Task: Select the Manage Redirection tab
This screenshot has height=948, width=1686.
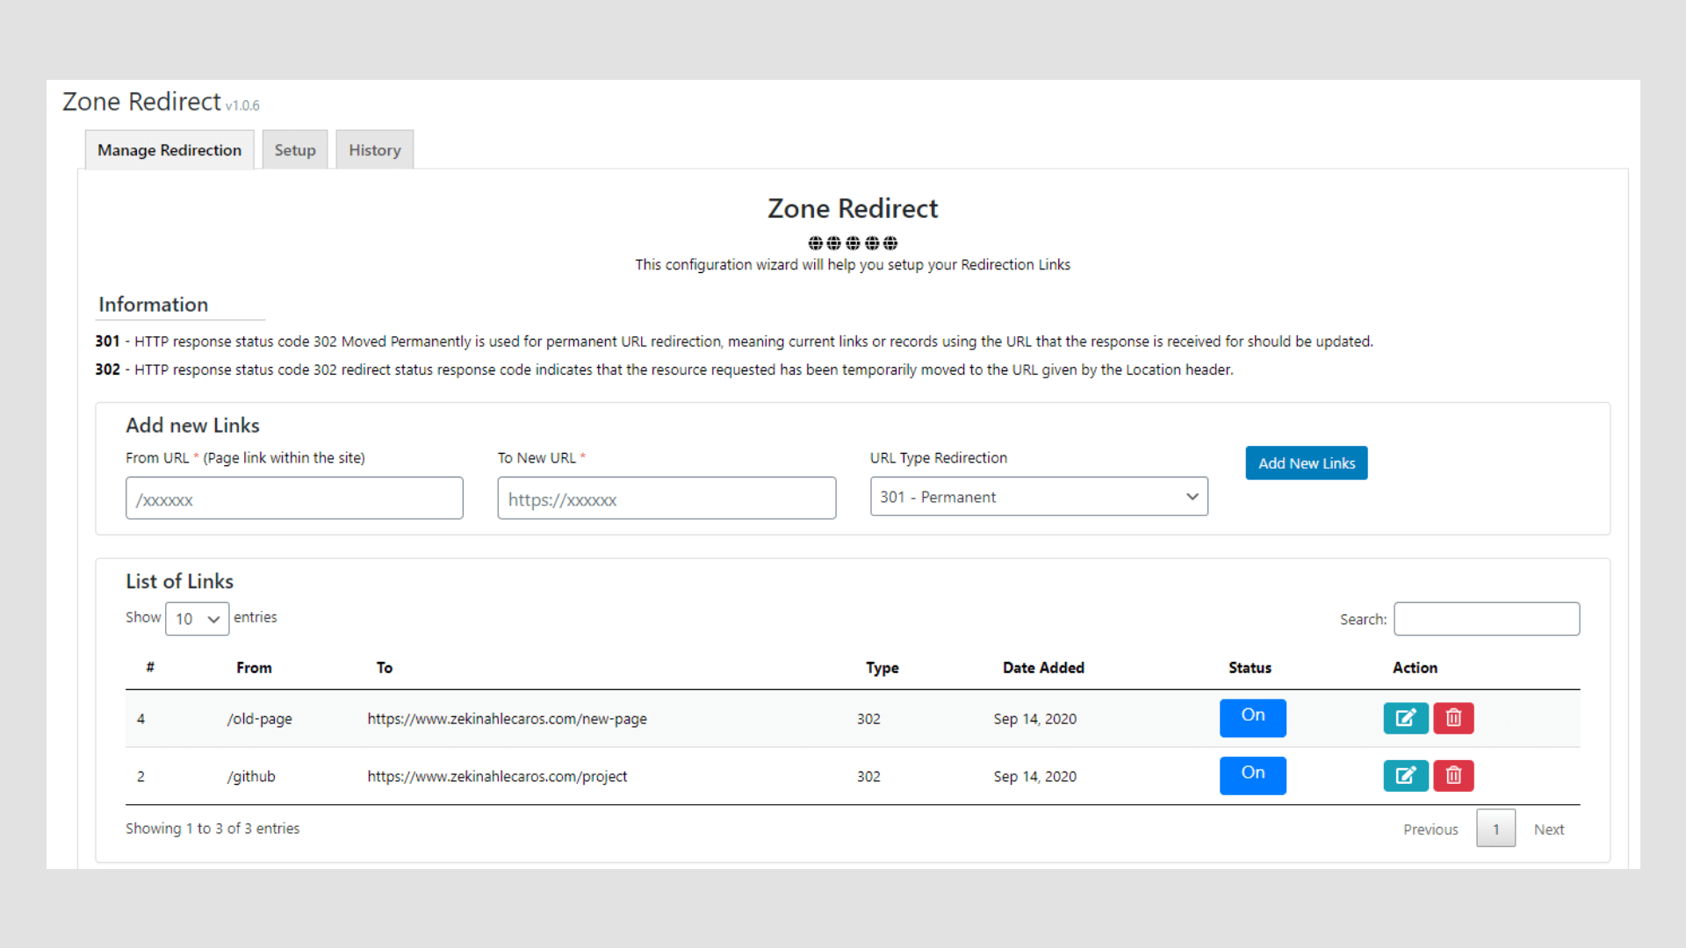Action: pyautogui.click(x=169, y=150)
